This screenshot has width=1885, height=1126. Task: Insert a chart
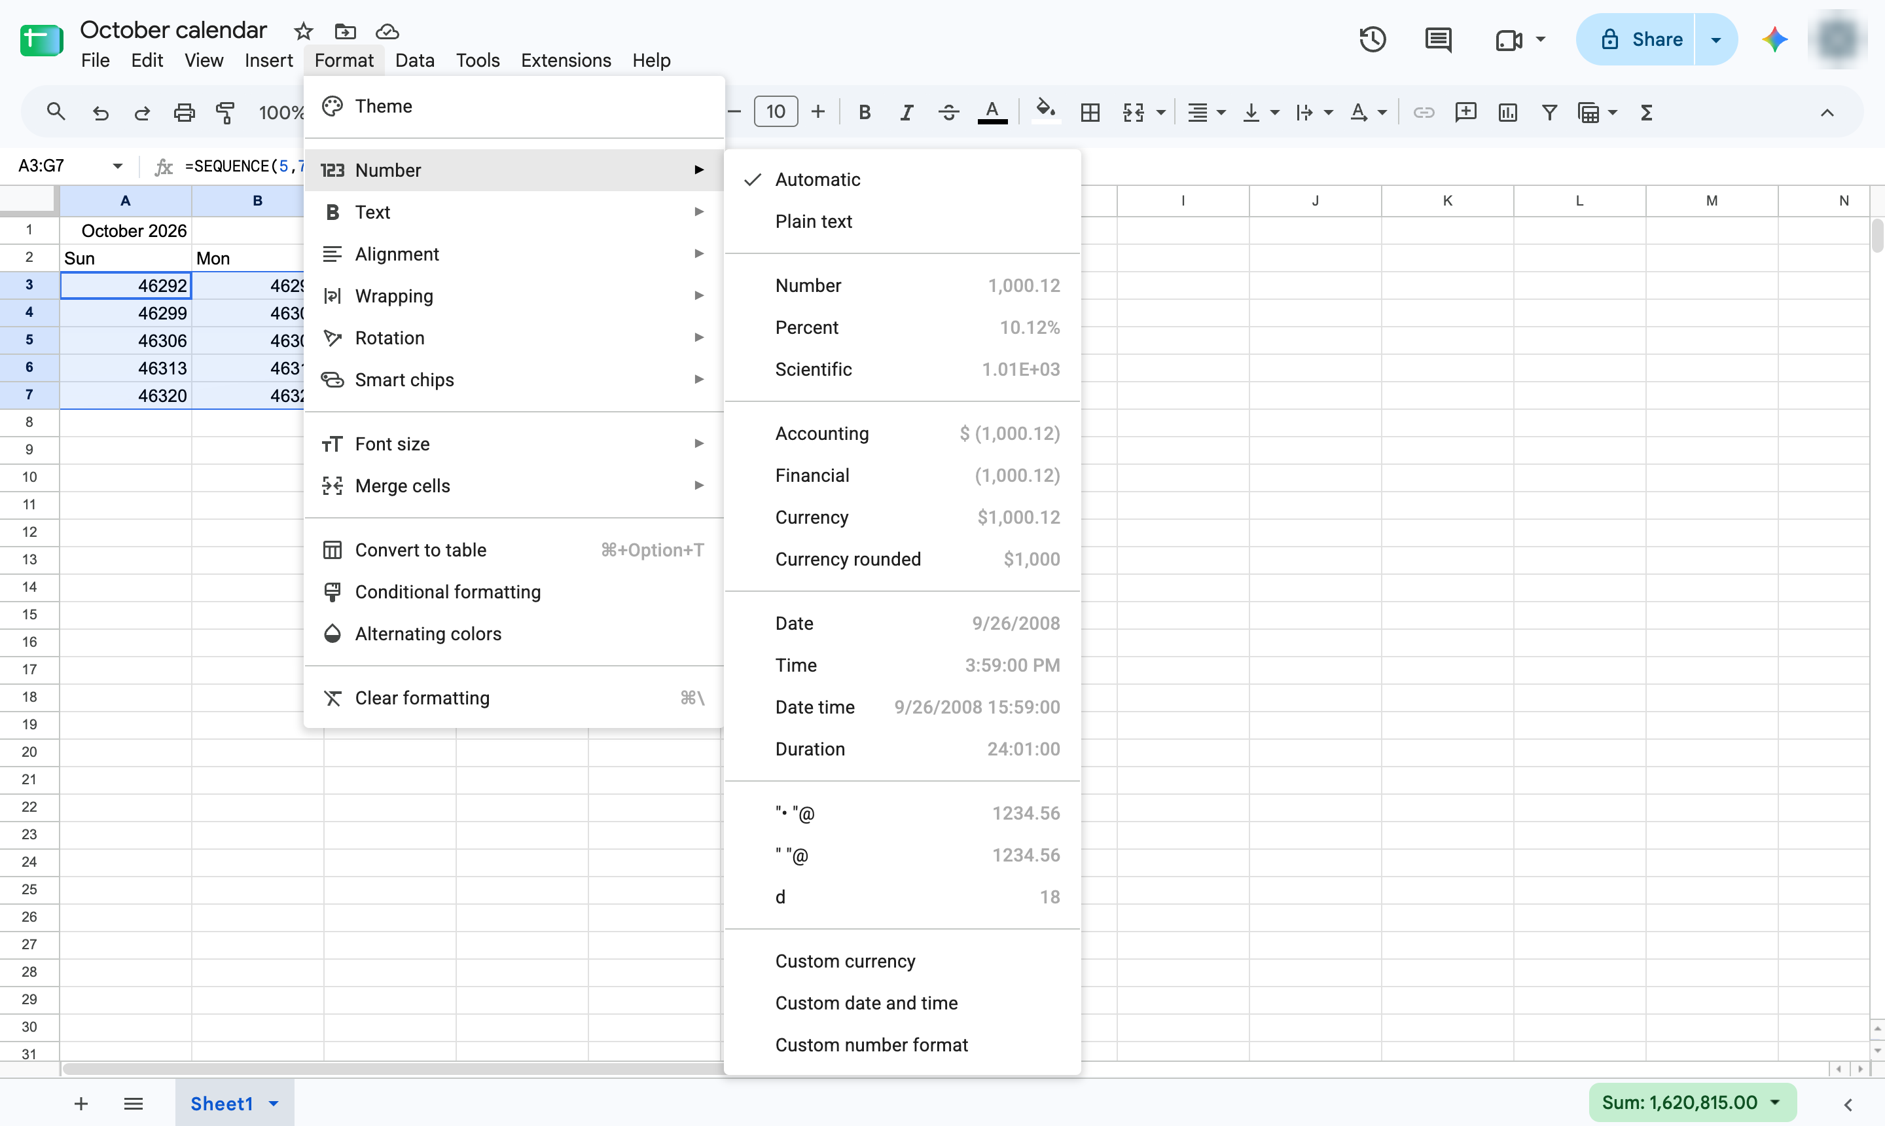[1507, 113]
